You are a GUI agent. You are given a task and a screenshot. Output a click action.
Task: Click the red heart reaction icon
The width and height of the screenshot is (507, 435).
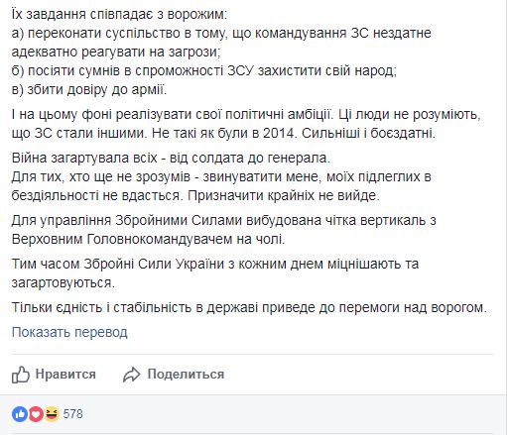click(x=36, y=414)
